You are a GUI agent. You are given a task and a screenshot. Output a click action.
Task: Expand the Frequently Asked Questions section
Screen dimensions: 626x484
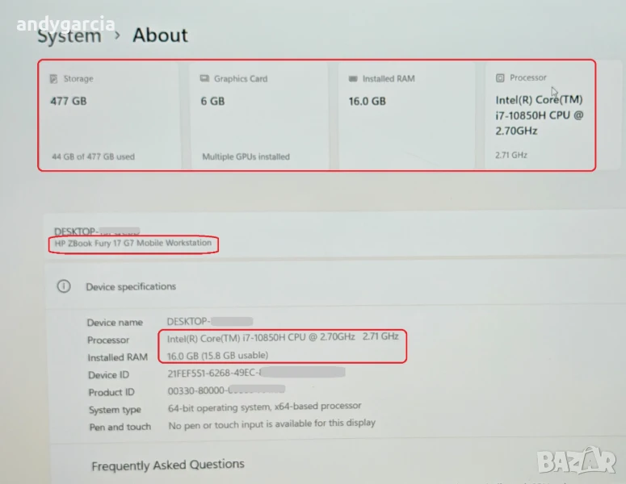167,465
